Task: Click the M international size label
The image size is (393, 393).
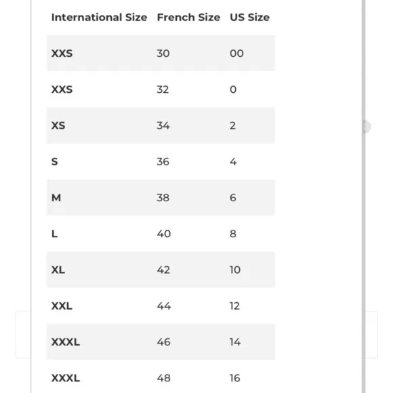Action: tap(56, 198)
